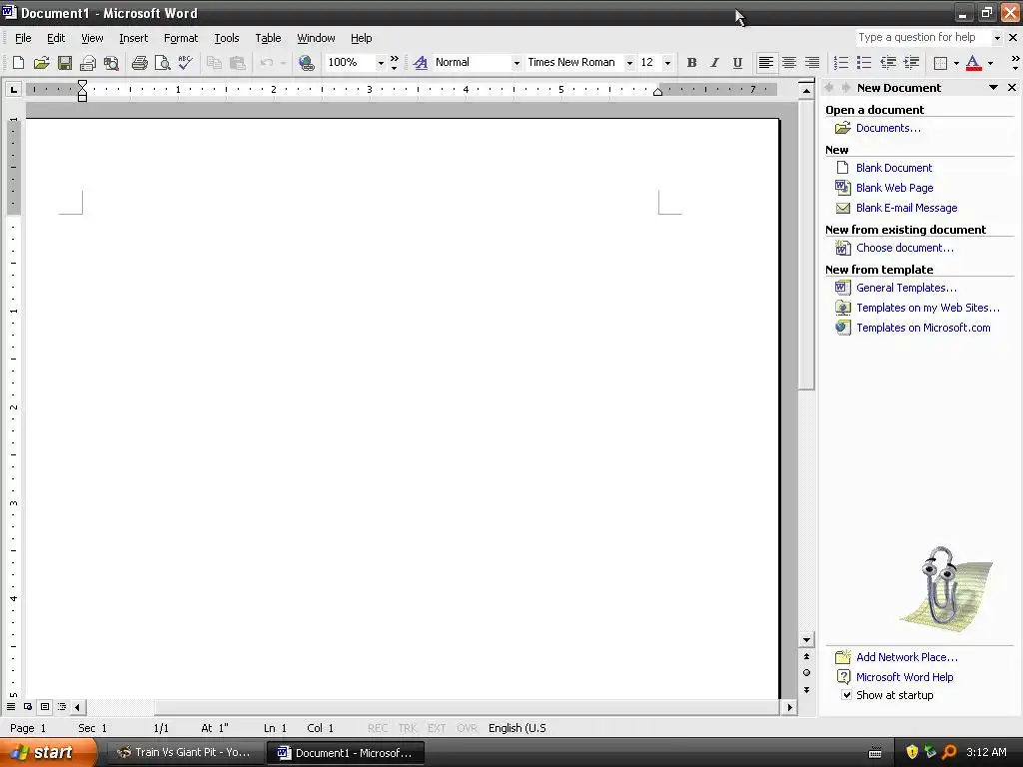Click the Increase Indent icon
Image resolution: width=1023 pixels, height=767 pixels.
pos(911,63)
